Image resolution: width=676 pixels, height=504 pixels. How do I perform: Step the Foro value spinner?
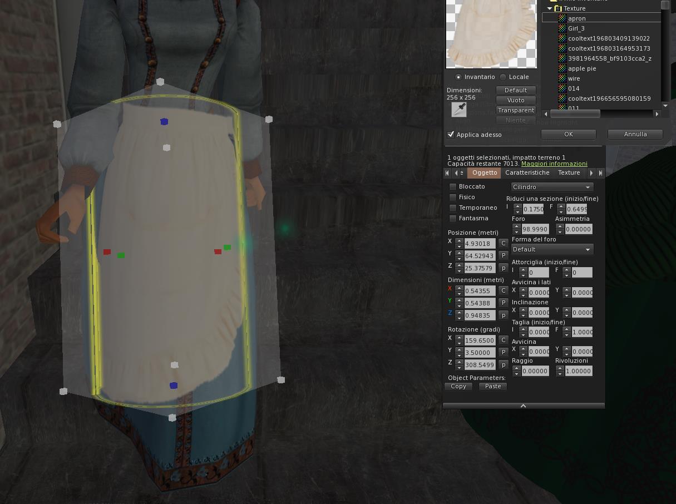517,229
